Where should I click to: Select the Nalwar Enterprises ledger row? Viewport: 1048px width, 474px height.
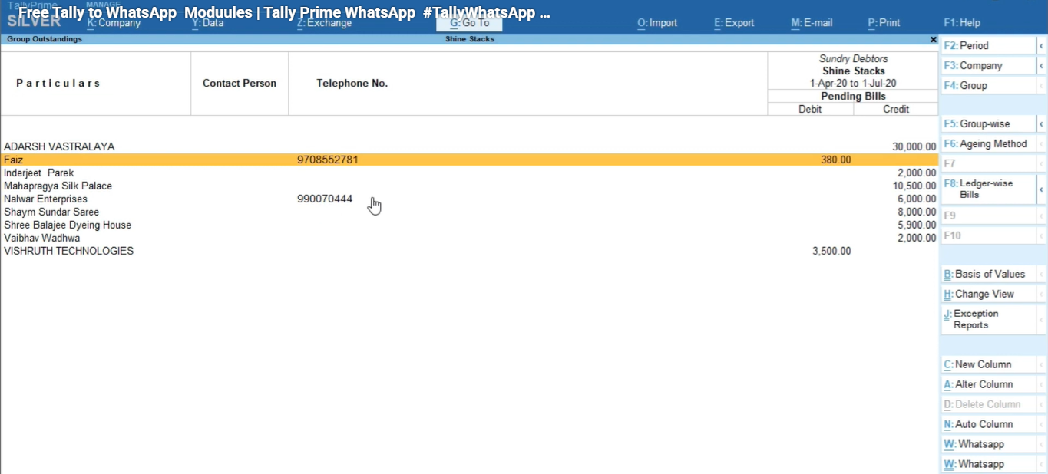point(46,199)
